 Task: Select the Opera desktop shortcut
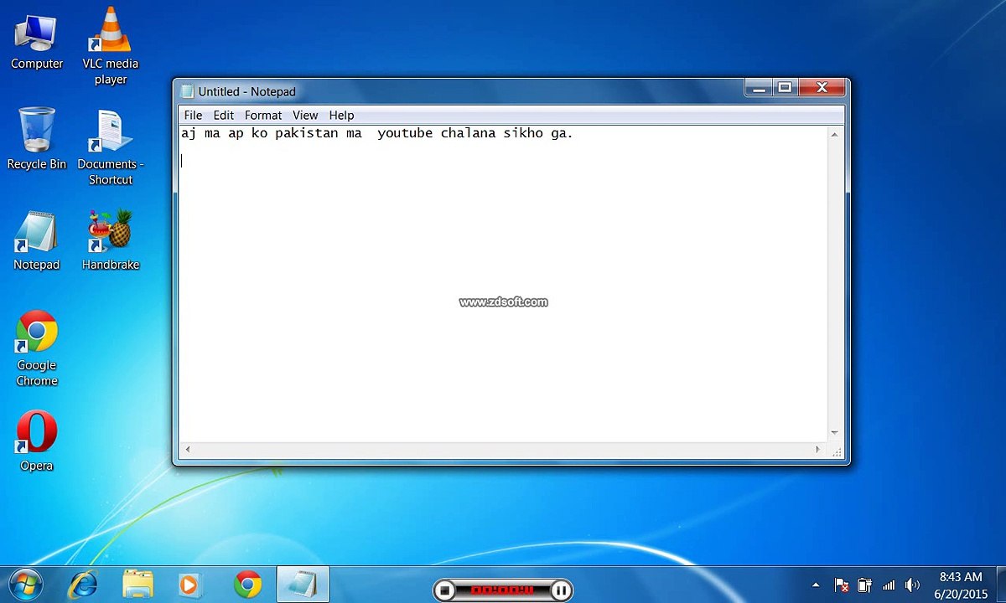(x=37, y=441)
